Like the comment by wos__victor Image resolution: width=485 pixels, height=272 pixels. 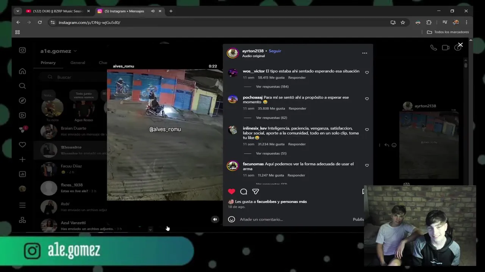(x=367, y=72)
